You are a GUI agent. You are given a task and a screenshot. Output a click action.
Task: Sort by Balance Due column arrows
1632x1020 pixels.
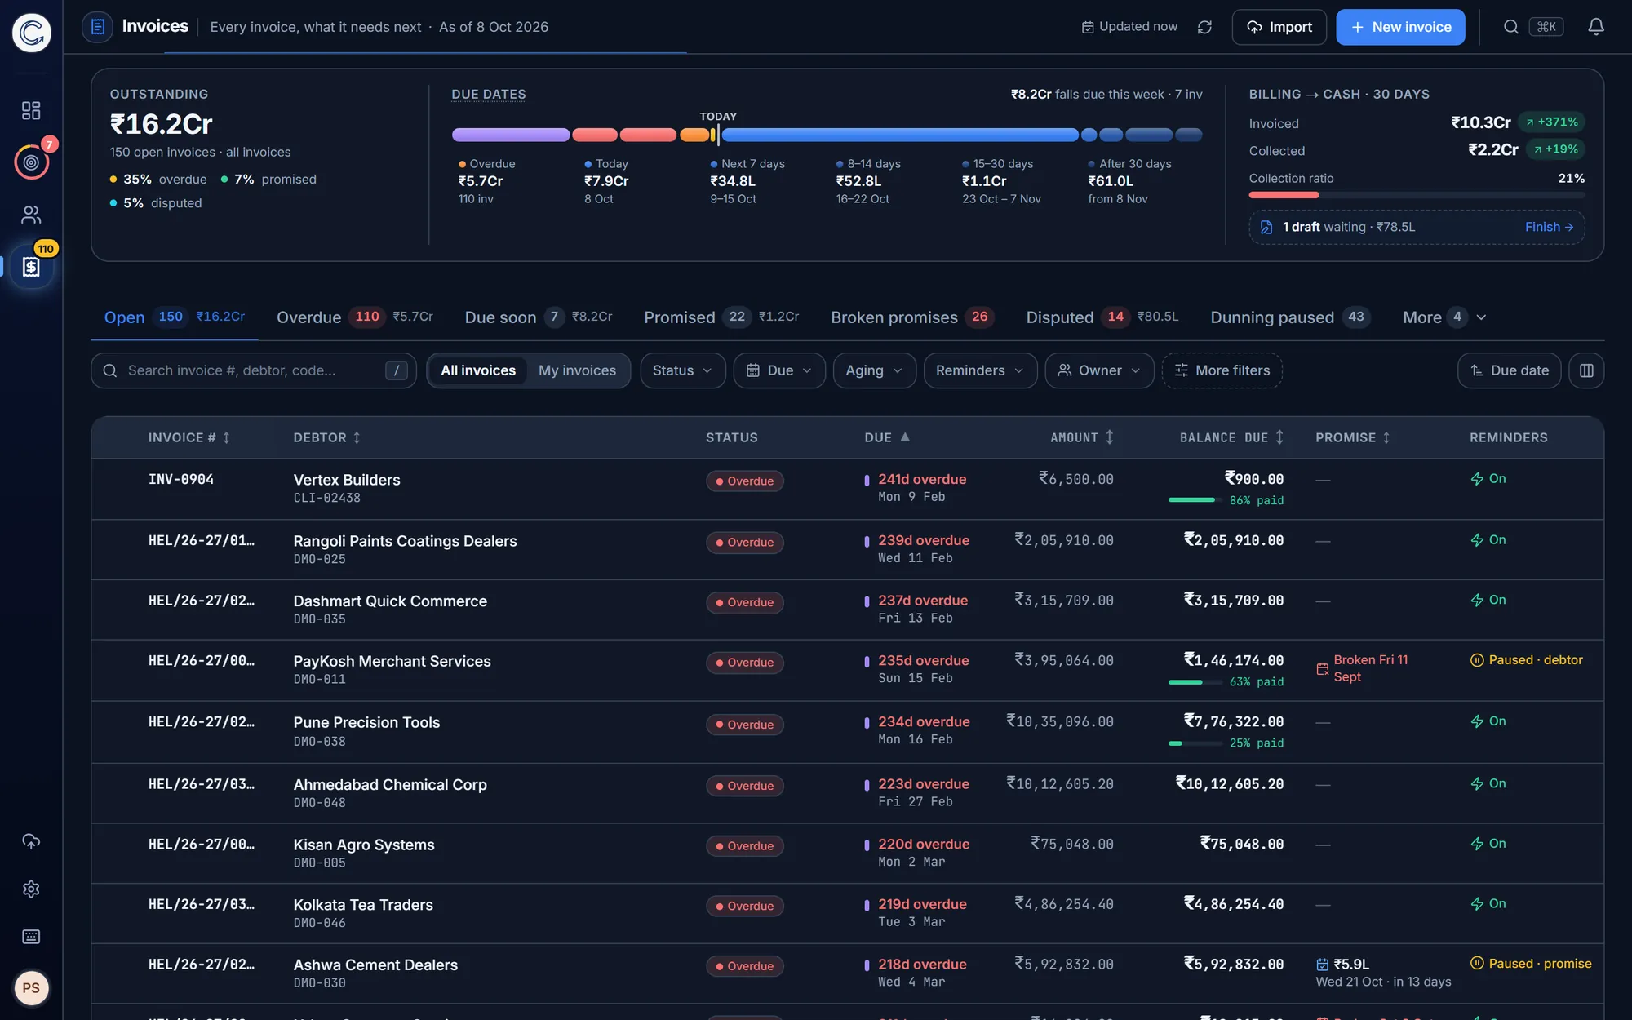click(1279, 437)
